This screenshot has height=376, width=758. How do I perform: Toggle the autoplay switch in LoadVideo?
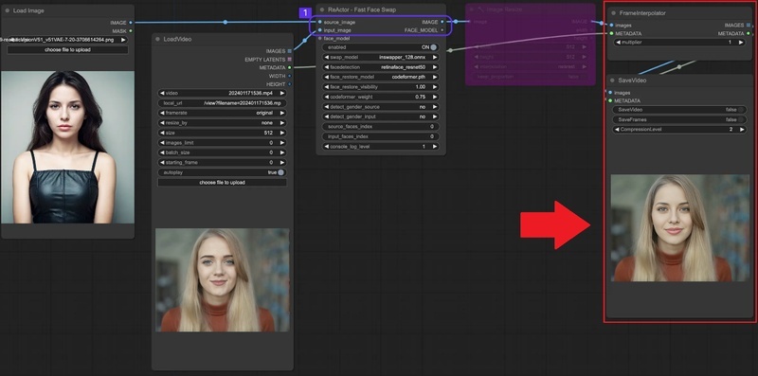[x=280, y=172]
